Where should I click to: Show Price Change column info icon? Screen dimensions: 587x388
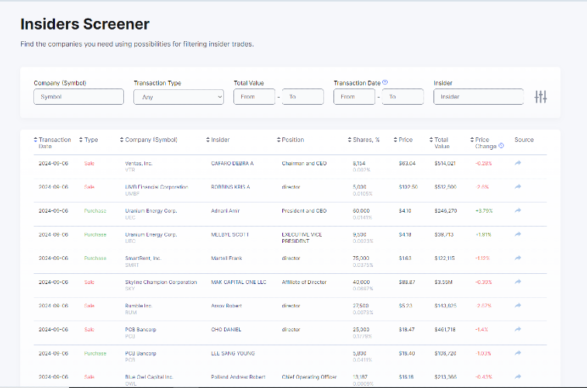pos(501,146)
